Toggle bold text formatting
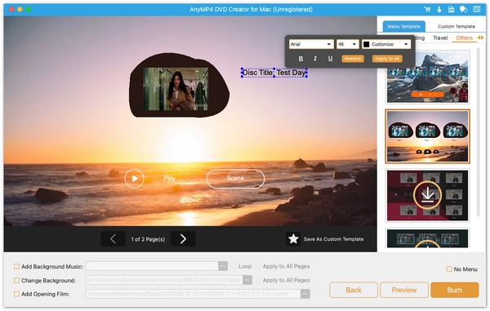This screenshot has width=490, height=311. pyautogui.click(x=301, y=59)
